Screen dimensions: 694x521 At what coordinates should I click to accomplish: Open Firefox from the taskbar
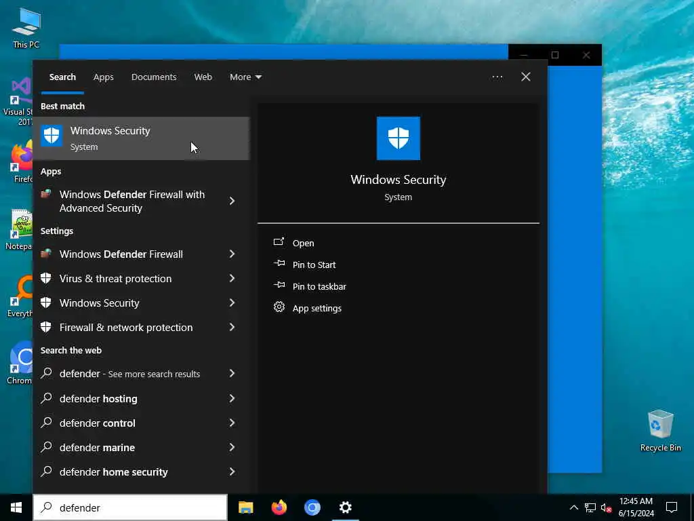279,507
